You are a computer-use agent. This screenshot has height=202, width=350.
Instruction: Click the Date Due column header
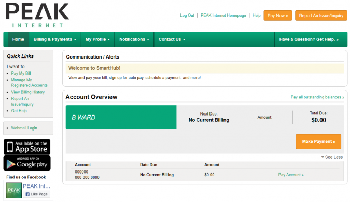pyautogui.click(x=148, y=165)
